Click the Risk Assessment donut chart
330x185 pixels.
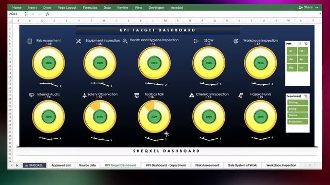(48, 63)
